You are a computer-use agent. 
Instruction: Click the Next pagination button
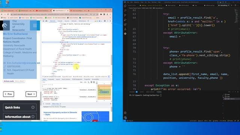[x=31, y=94]
